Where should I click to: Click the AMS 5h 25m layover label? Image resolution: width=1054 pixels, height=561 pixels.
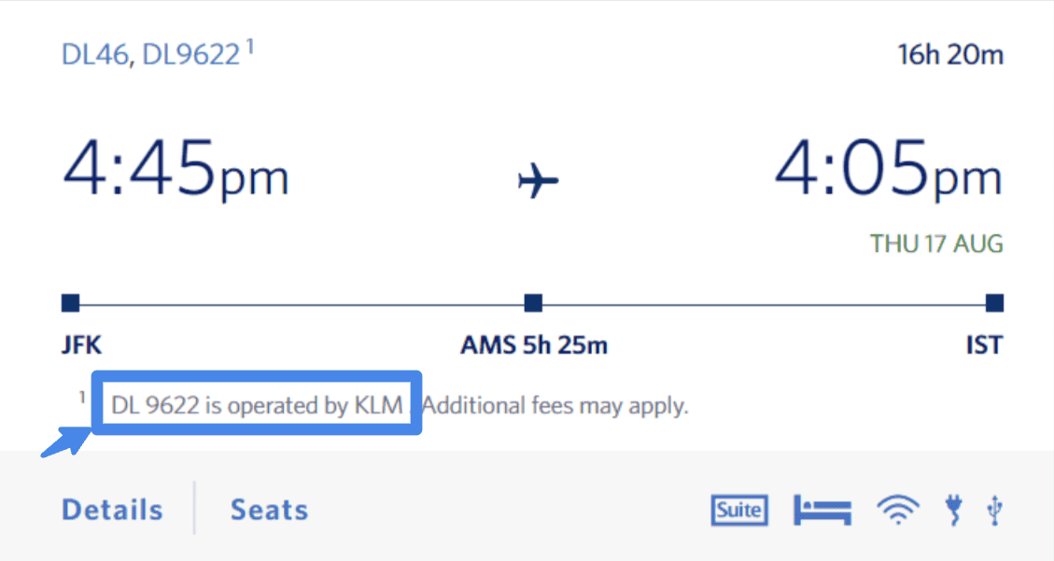coord(533,344)
